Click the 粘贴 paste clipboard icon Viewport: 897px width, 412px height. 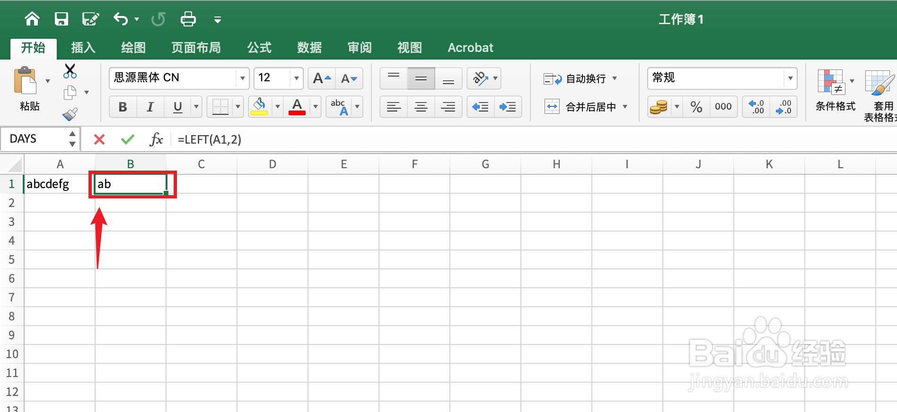pos(26,81)
